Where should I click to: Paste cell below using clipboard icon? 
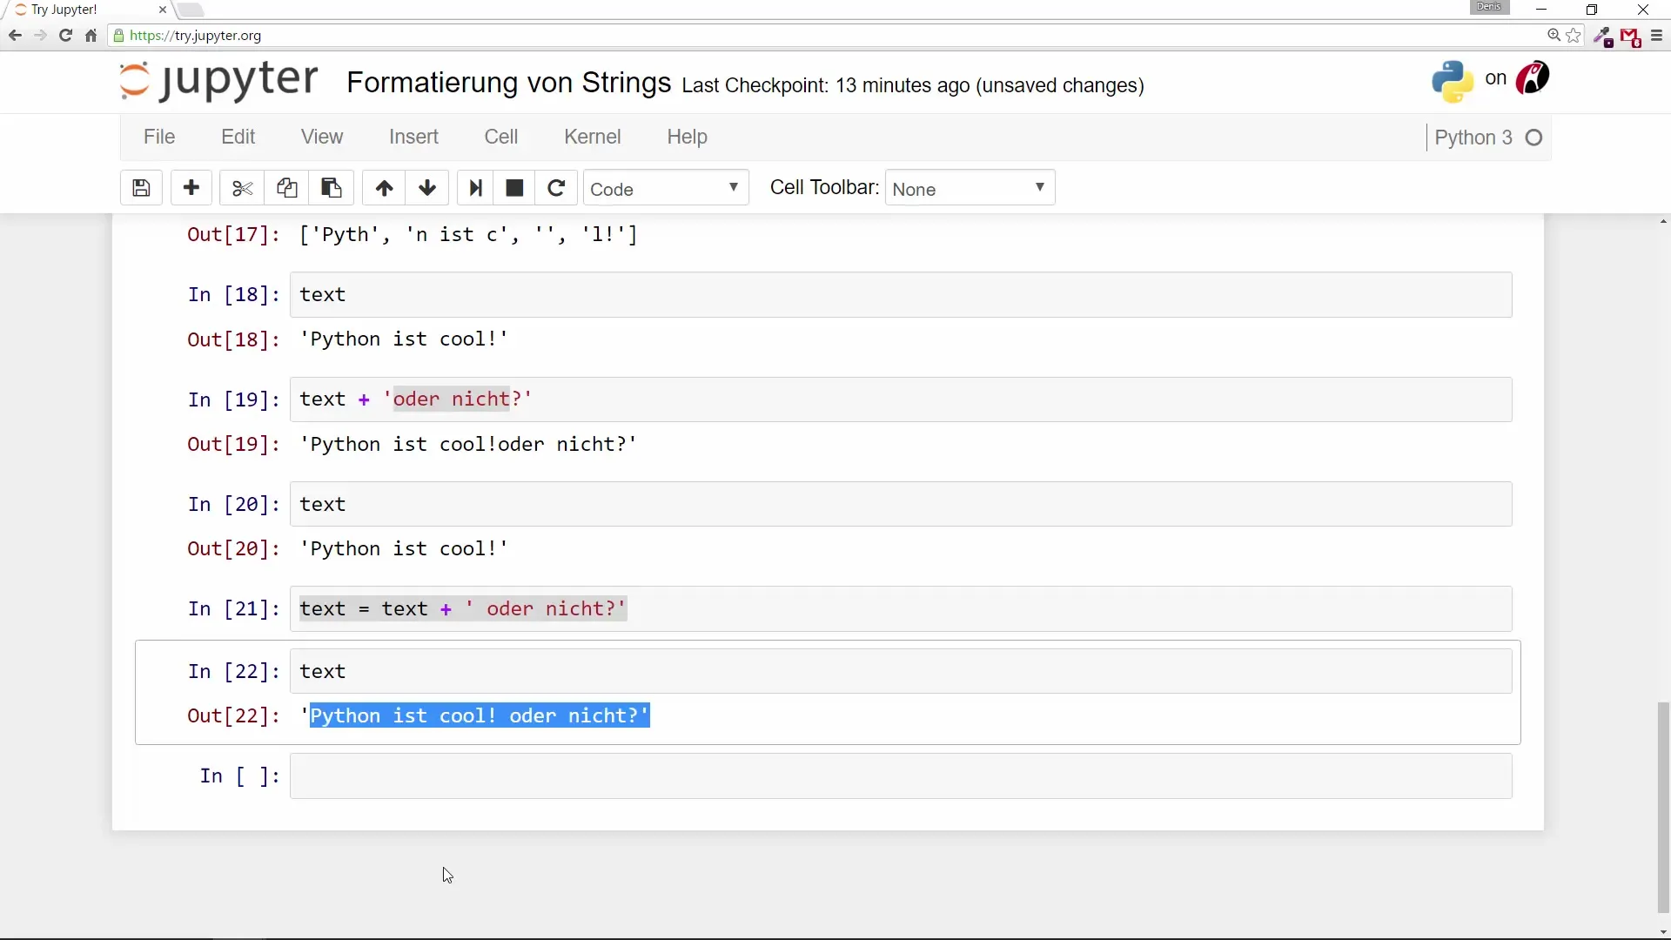[331, 188]
